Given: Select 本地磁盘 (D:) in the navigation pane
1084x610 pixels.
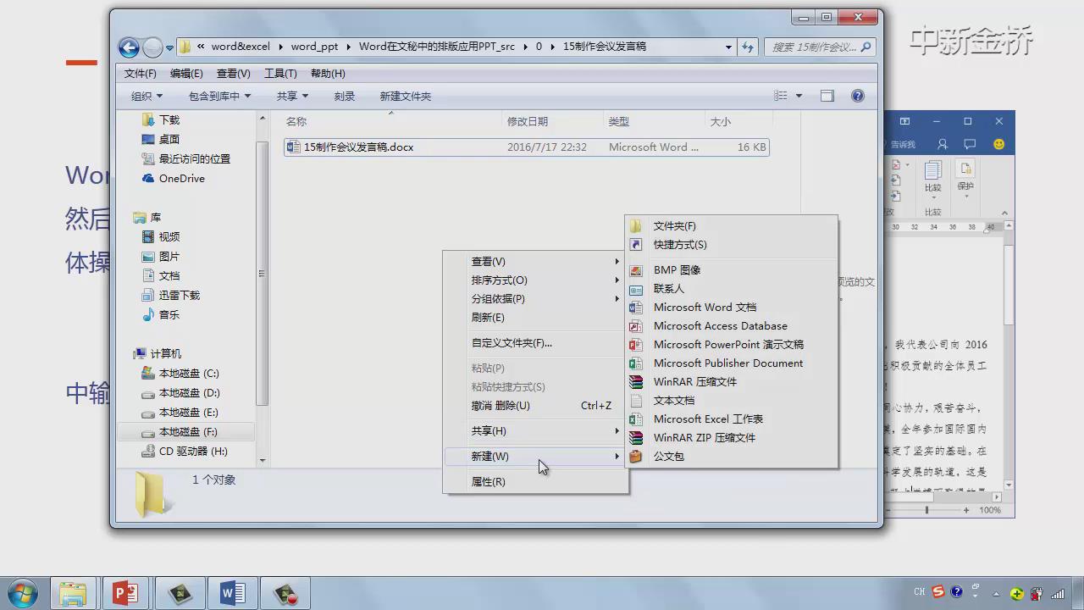Looking at the screenshot, I should (189, 392).
